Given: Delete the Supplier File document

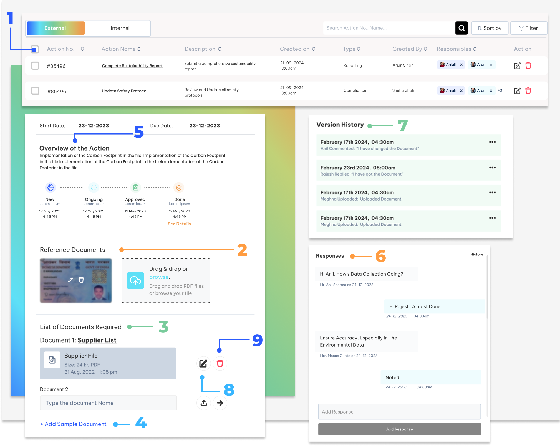Looking at the screenshot, I should [220, 363].
